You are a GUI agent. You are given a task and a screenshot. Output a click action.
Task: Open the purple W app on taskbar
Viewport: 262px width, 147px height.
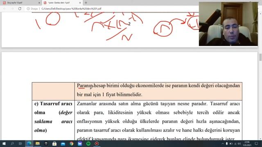[x=80, y=143]
